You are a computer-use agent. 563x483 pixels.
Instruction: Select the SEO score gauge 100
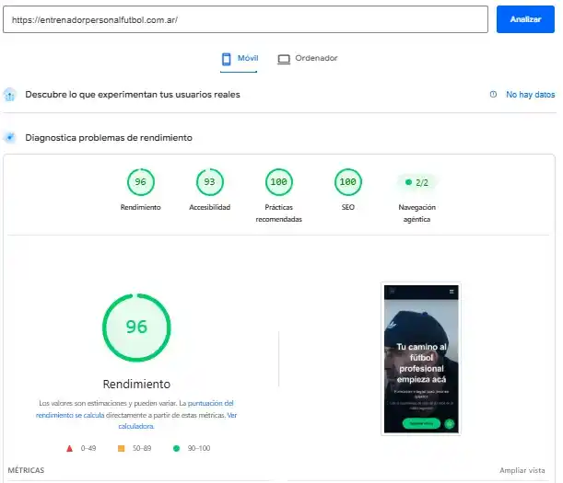(348, 182)
